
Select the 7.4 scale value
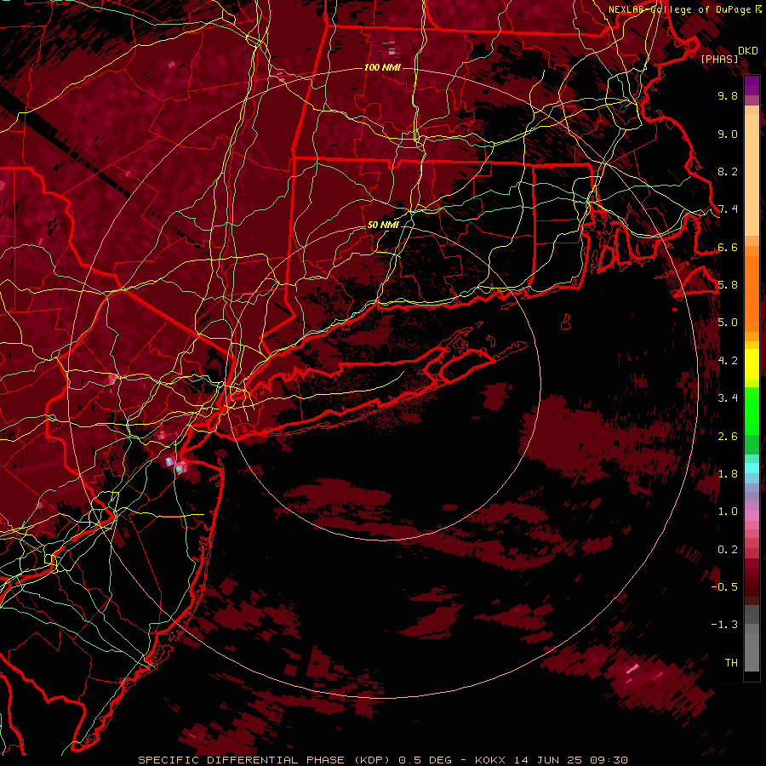(x=728, y=209)
